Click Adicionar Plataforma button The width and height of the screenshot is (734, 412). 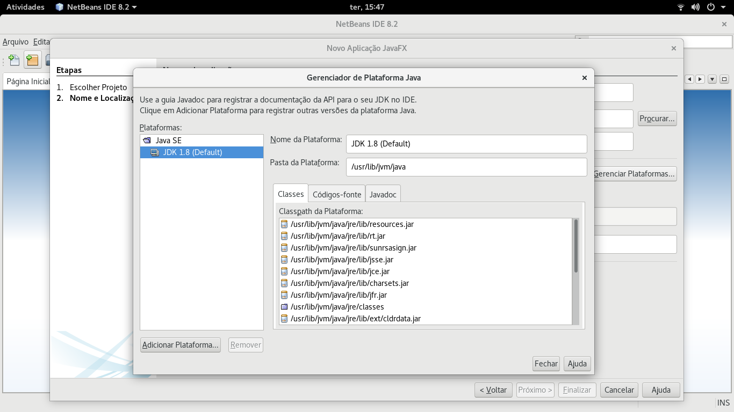tap(181, 345)
